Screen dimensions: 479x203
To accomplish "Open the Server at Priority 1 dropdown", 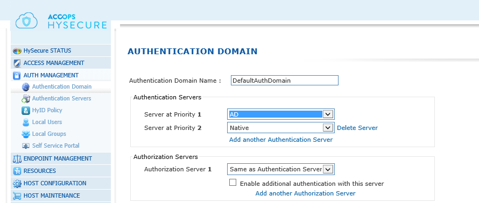I will coord(281,114).
